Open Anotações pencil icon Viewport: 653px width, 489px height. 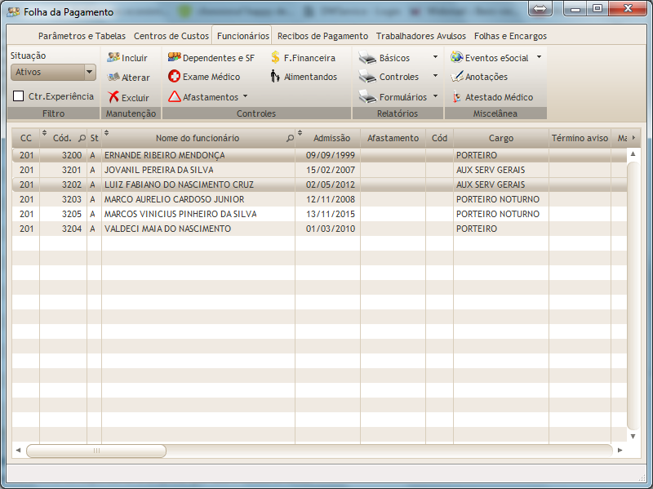pyautogui.click(x=458, y=77)
